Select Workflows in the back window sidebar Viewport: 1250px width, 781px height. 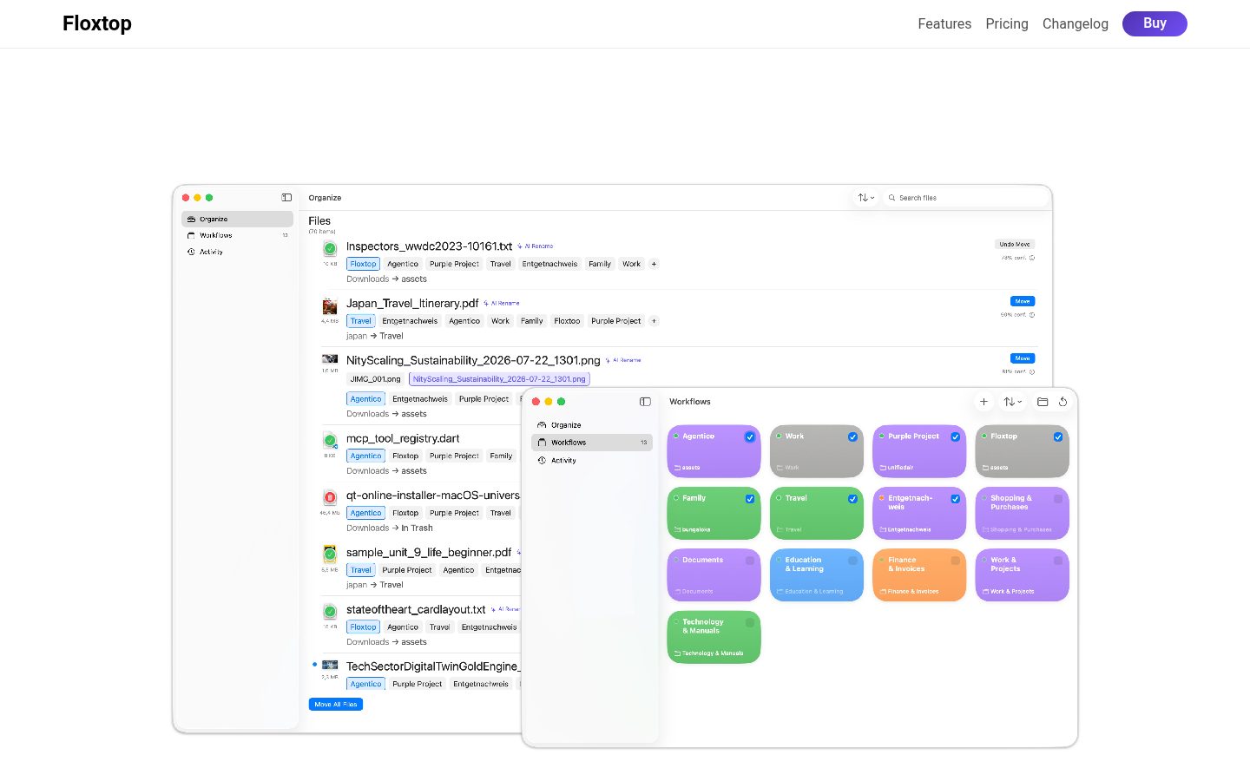237,235
